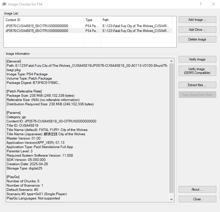
Task: Open the Add Drive dialog
Action: (x=197, y=30)
